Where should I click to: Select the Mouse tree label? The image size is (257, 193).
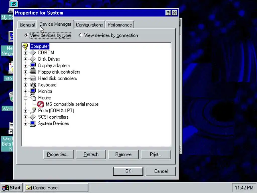45,98
